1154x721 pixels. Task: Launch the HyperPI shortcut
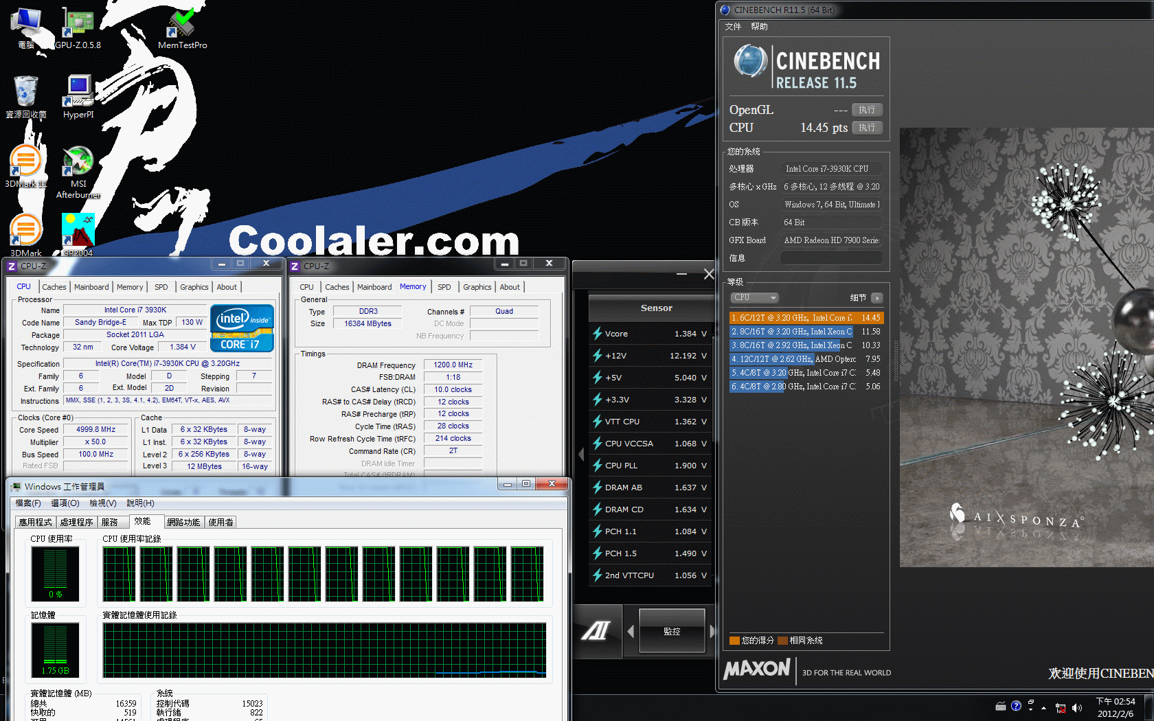pos(78,97)
